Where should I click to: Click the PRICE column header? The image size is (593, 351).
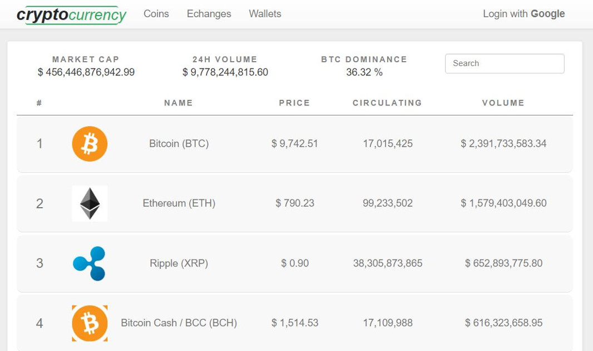295,103
